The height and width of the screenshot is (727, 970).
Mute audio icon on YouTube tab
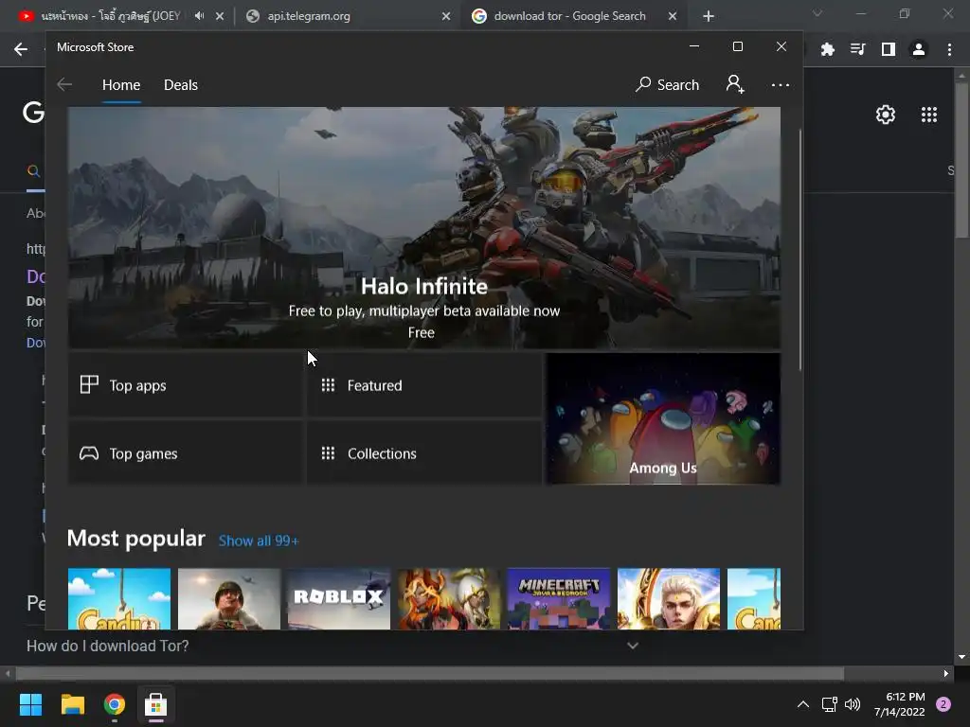click(199, 16)
